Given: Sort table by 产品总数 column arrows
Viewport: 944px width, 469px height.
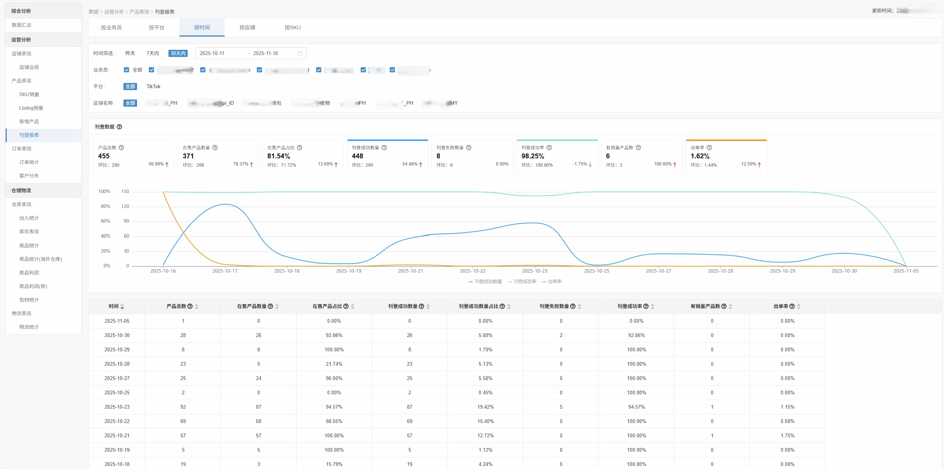Looking at the screenshot, I should tap(196, 307).
